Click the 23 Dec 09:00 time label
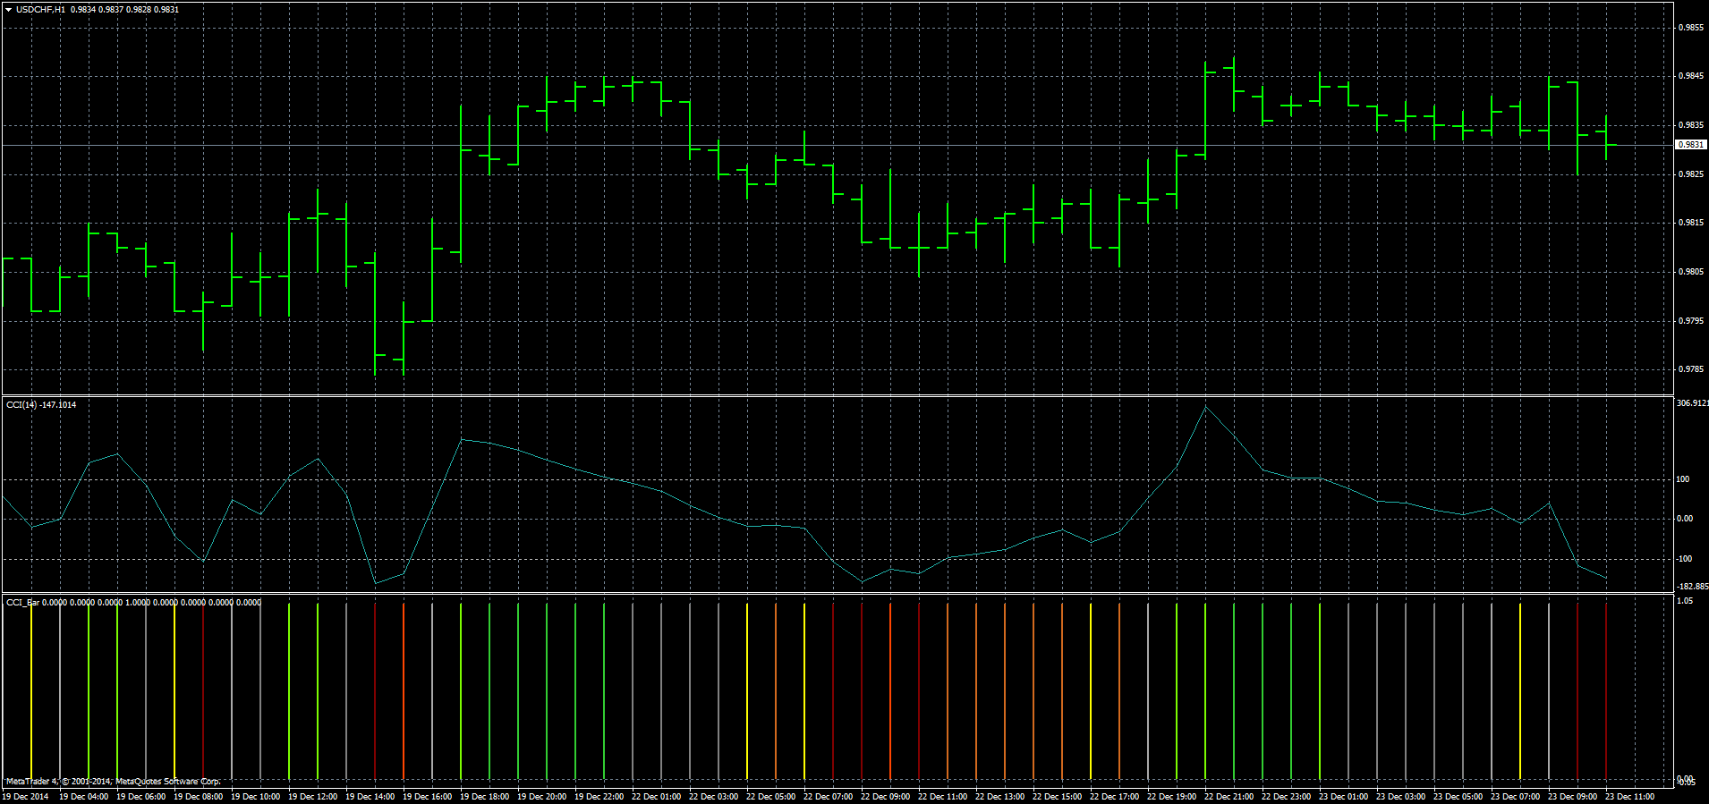The image size is (1709, 804). (x=1572, y=796)
